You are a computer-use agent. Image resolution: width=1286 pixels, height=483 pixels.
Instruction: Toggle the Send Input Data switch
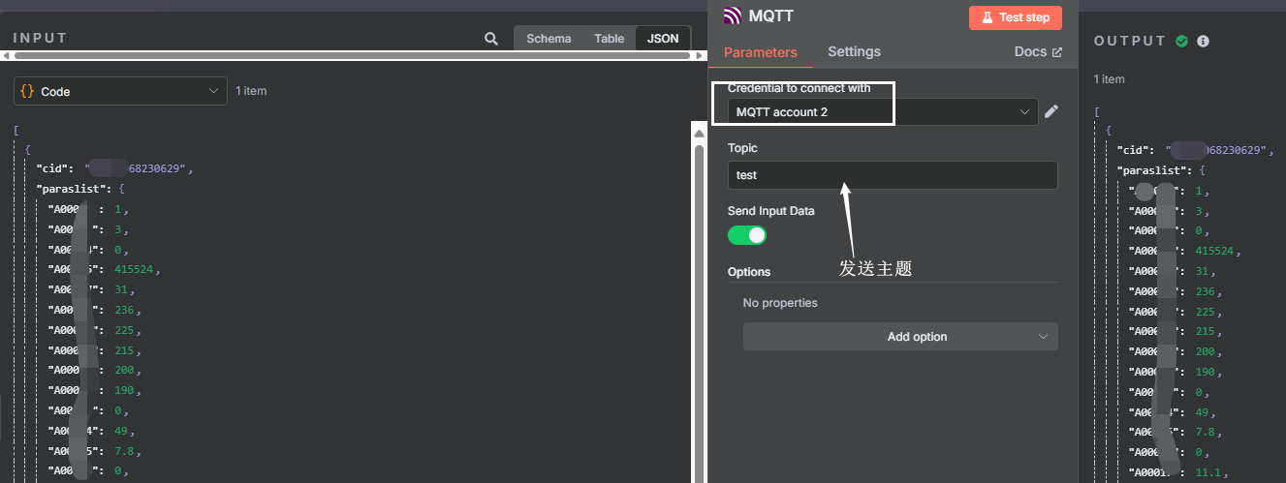[747, 235]
